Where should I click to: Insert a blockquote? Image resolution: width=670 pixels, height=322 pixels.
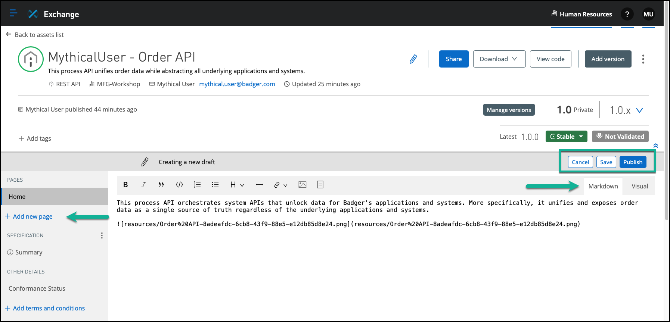click(x=161, y=185)
